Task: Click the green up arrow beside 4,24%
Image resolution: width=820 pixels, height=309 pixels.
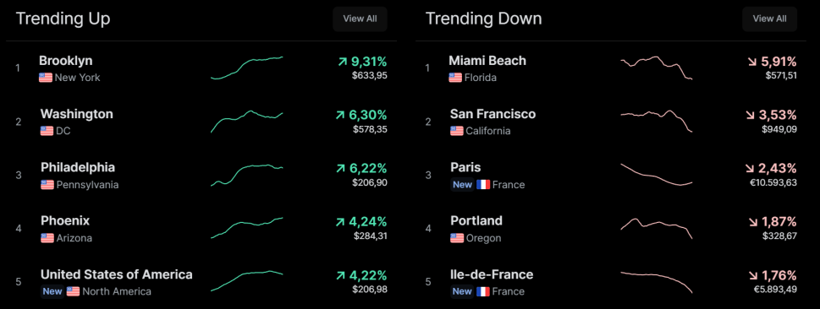Action: click(341, 222)
